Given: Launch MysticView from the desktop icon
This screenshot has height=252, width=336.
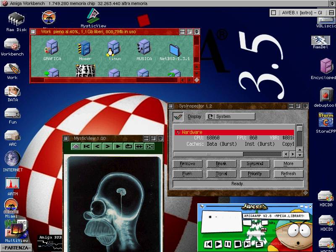Looking at the screenshot, I should click(x=93, y=16).
